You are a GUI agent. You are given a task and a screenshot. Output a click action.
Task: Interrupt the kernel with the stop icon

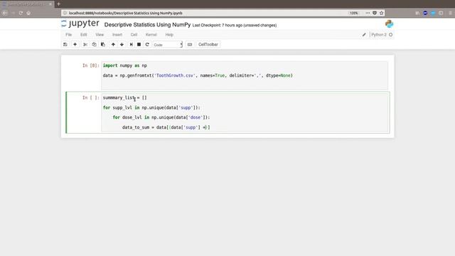point(139,44)
